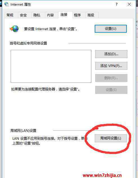
Task: Click the Internet 属性 title bar globe icon
Action: pos(7,4)
